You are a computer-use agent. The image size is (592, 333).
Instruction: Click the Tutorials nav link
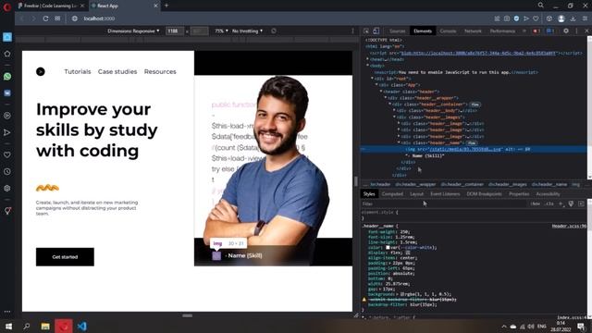click(78, 72)
